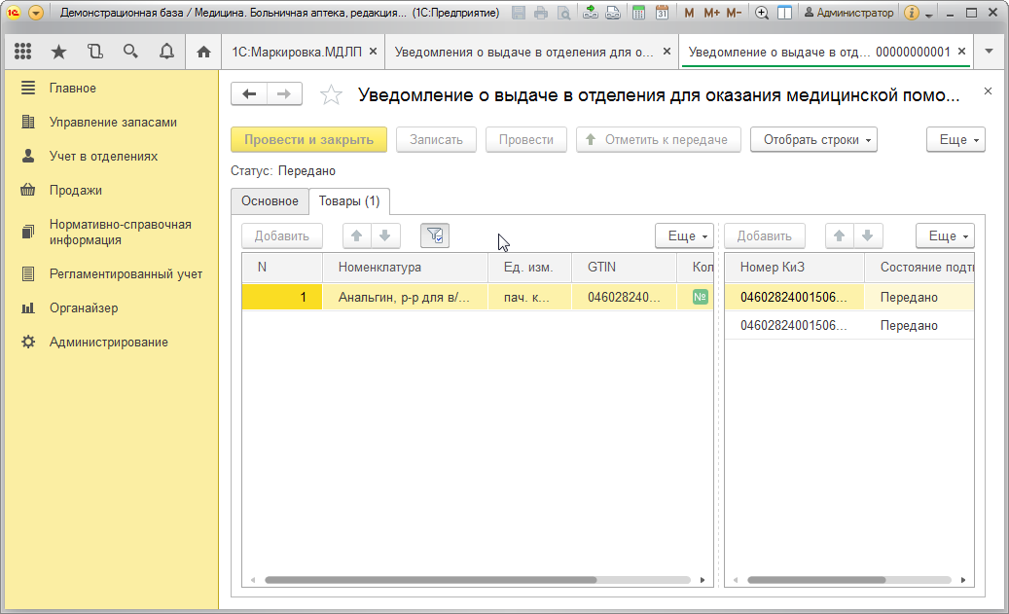Click the KiZ table horizontal scrollbar
The width and height of the screenshot is (1009, 614).
(x=816, y=580)
